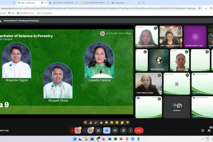Send the laughing face reaction

(x=106, y=122)
